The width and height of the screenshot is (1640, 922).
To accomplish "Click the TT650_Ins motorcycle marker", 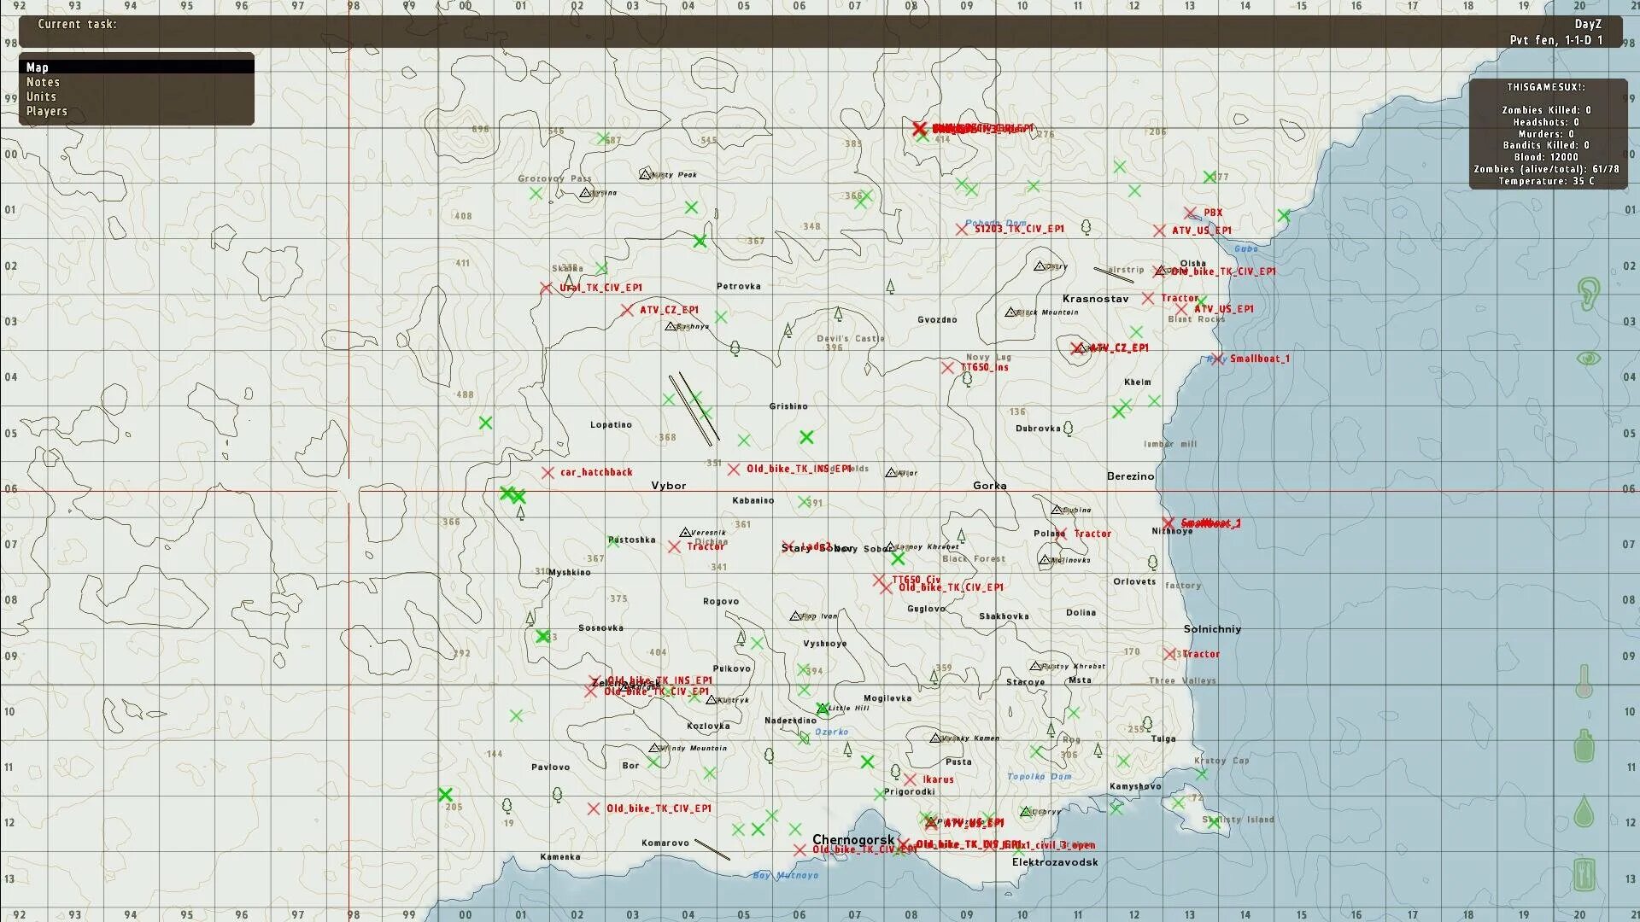I will tap(947, 368).
